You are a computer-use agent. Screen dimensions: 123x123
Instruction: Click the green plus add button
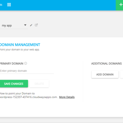pyautogui.click(x=120, y=5)
